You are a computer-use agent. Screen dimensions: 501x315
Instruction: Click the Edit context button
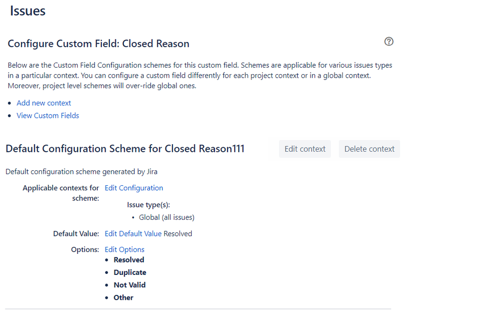[x=305, y=149]
